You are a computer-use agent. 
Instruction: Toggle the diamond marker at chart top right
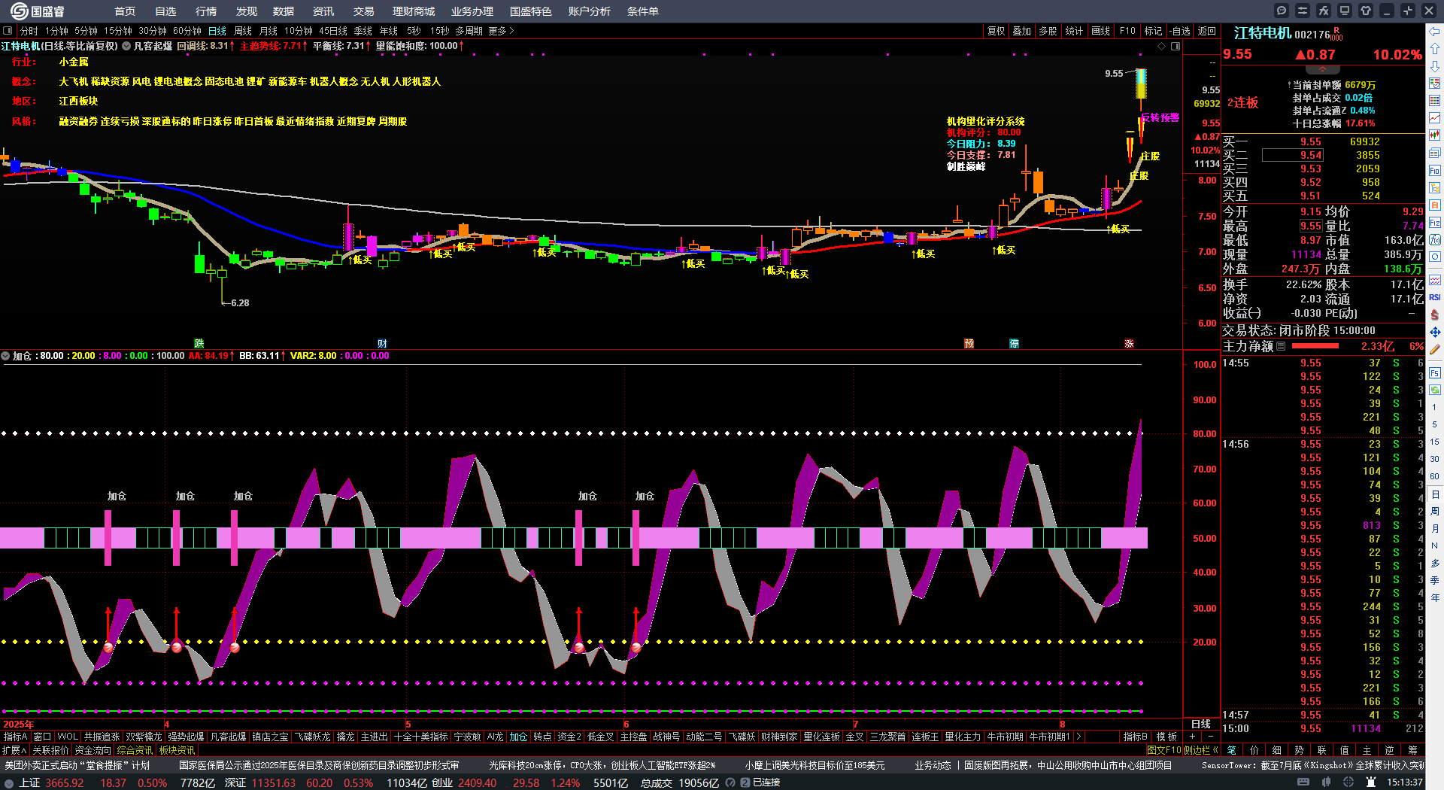click(x=1162, y=47)
